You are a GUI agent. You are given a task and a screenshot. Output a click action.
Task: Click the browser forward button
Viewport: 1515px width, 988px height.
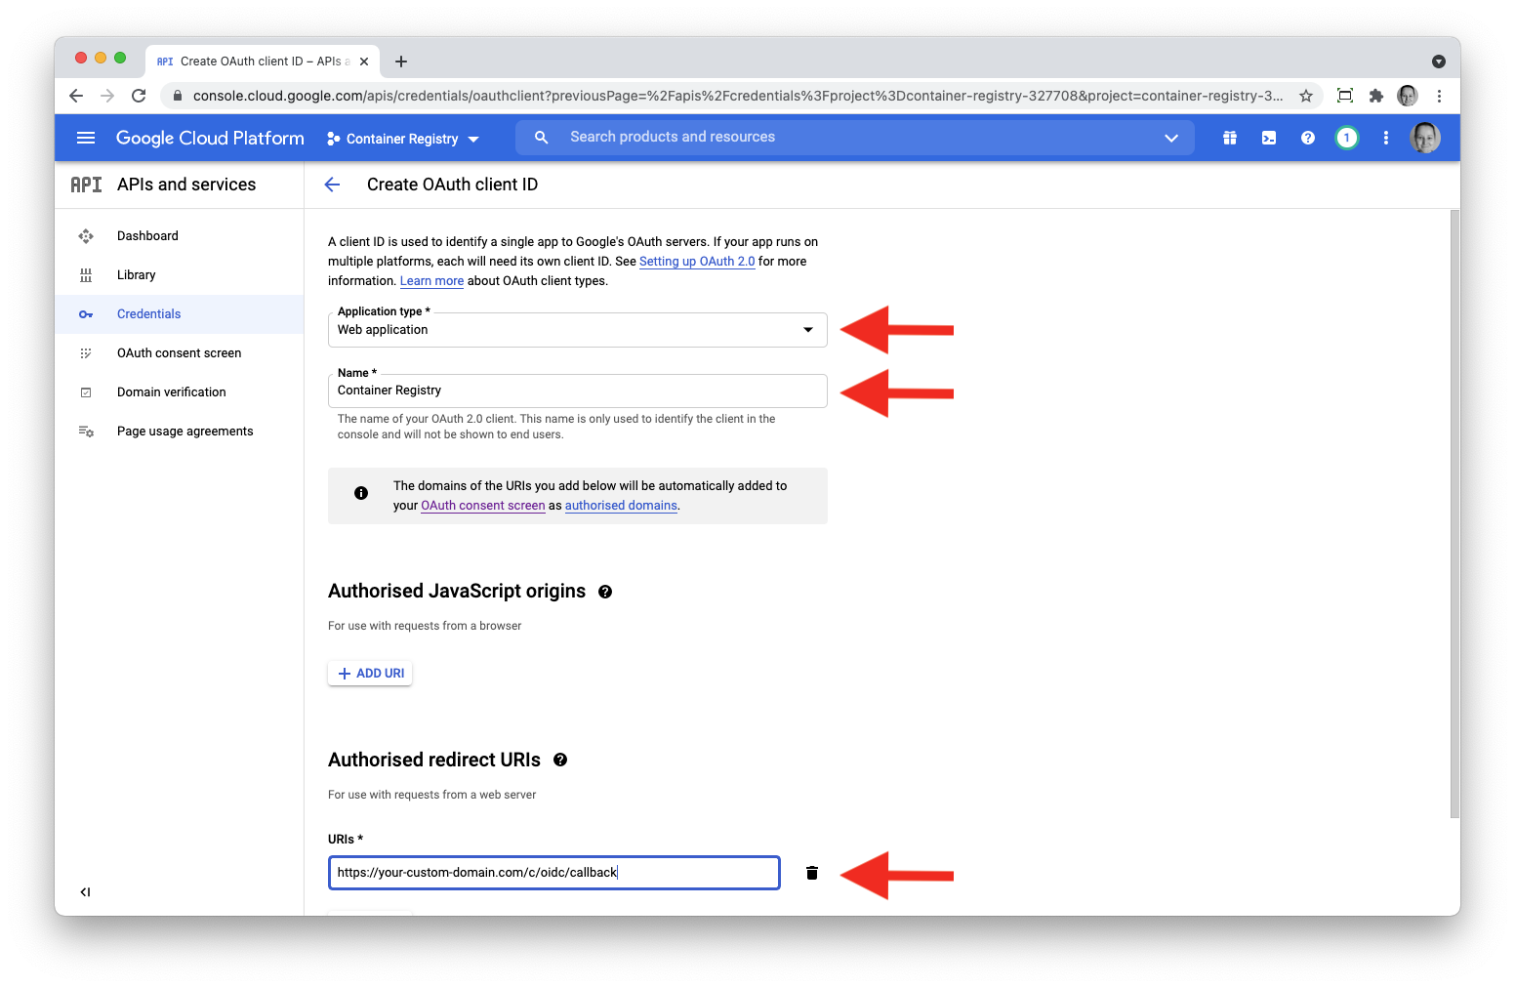click(107, 96)
